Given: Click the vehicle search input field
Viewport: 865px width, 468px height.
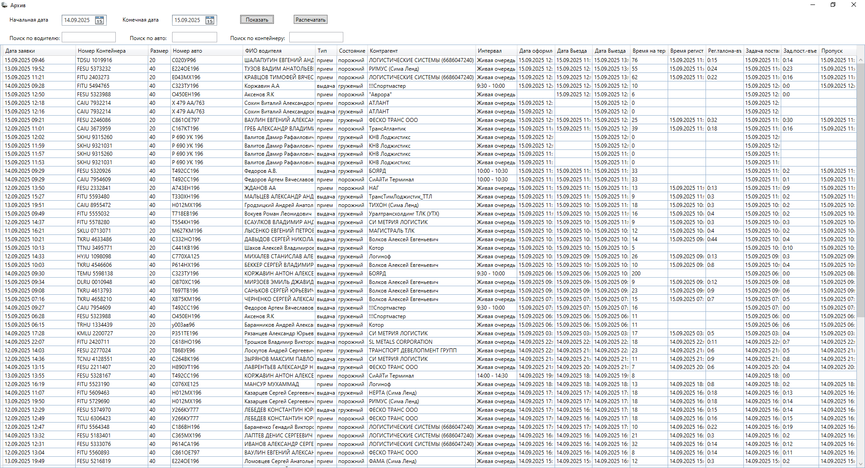Looking at the screenshot, I should tap(194, 37).
